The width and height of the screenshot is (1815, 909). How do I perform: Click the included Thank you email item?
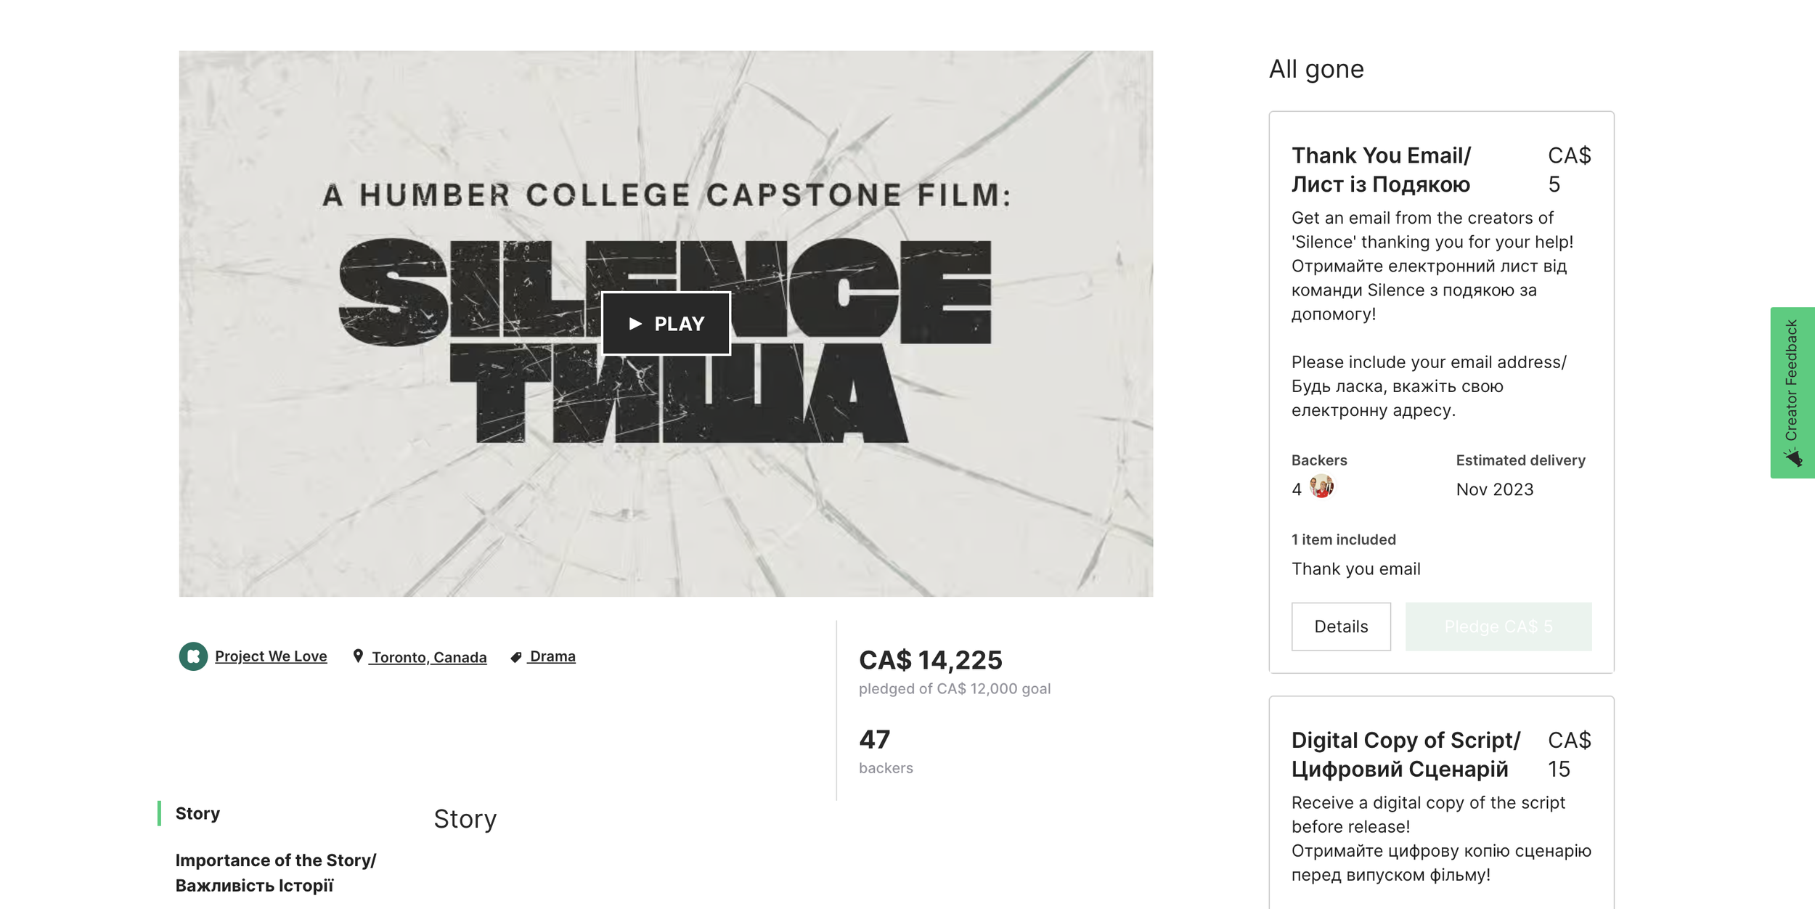point(1355,569)
